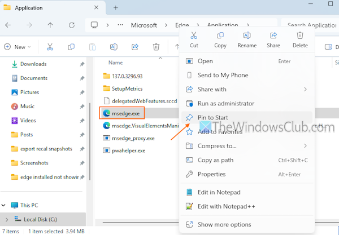339x235 pixels.
Task: Unpin Downloads from quick access
Action: [82, 64]
